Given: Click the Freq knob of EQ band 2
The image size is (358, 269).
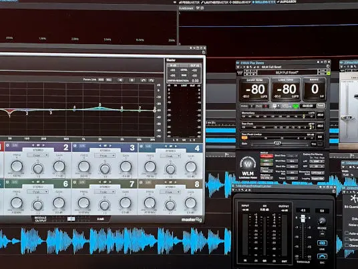Looking at the screenshot, I should coord(17,166).
